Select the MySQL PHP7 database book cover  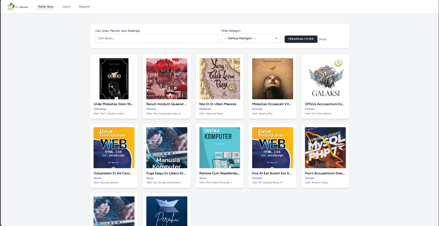[x=325, y=147]
